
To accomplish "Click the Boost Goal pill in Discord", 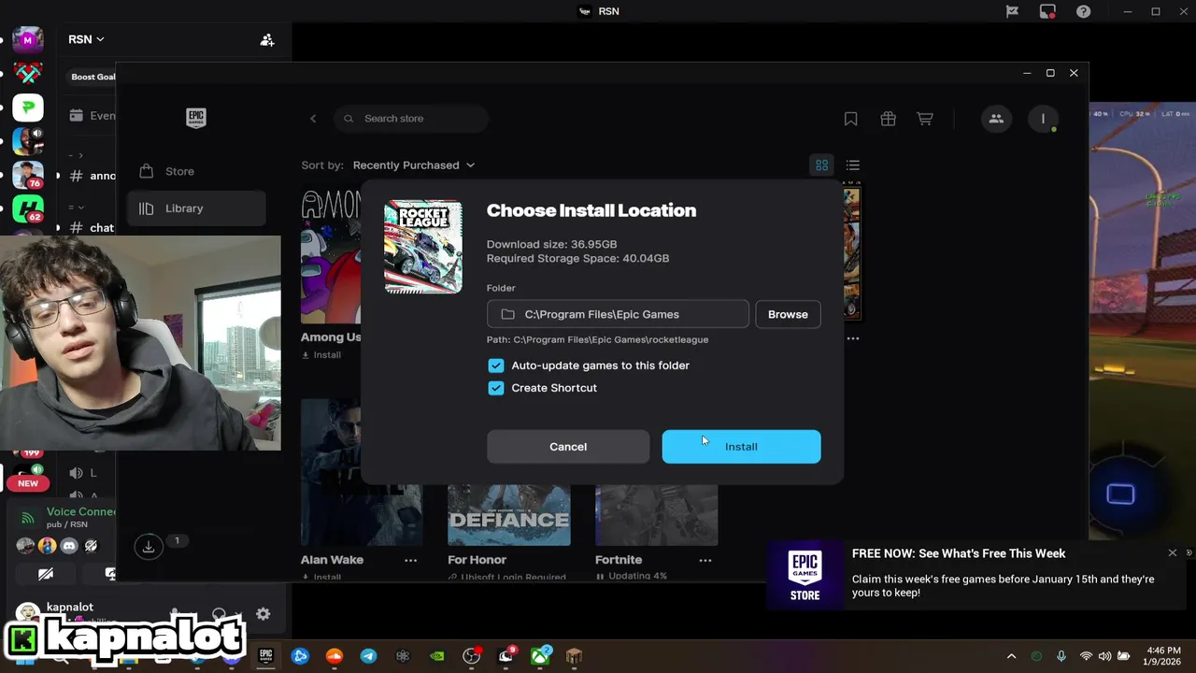I will (93, 77).
